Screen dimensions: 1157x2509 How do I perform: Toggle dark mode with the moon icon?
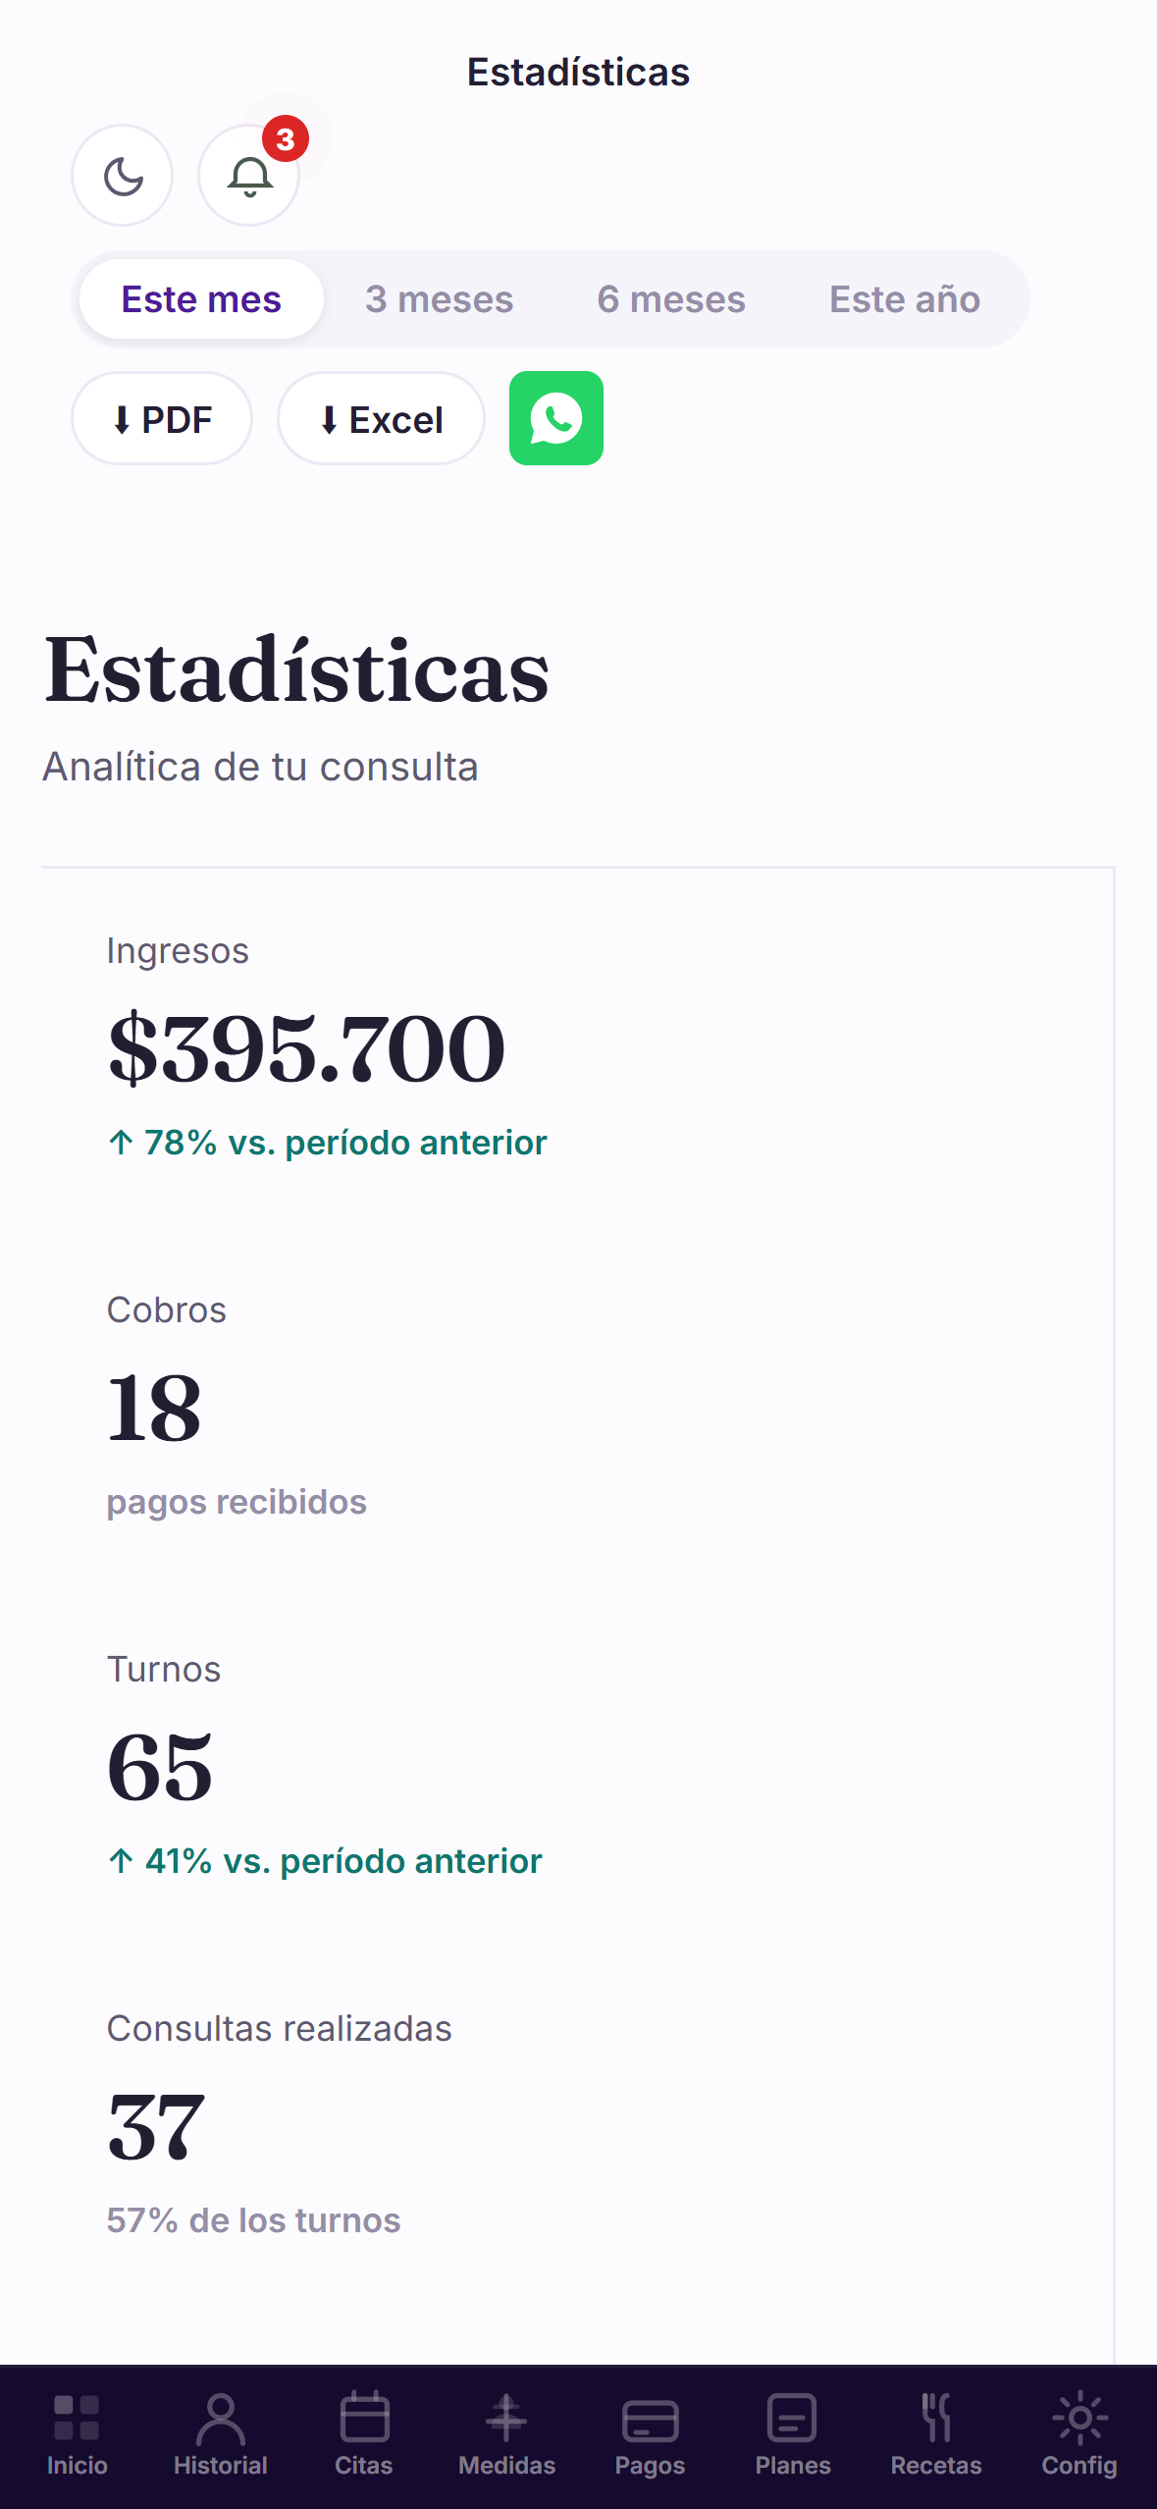(x=123, y=176)
